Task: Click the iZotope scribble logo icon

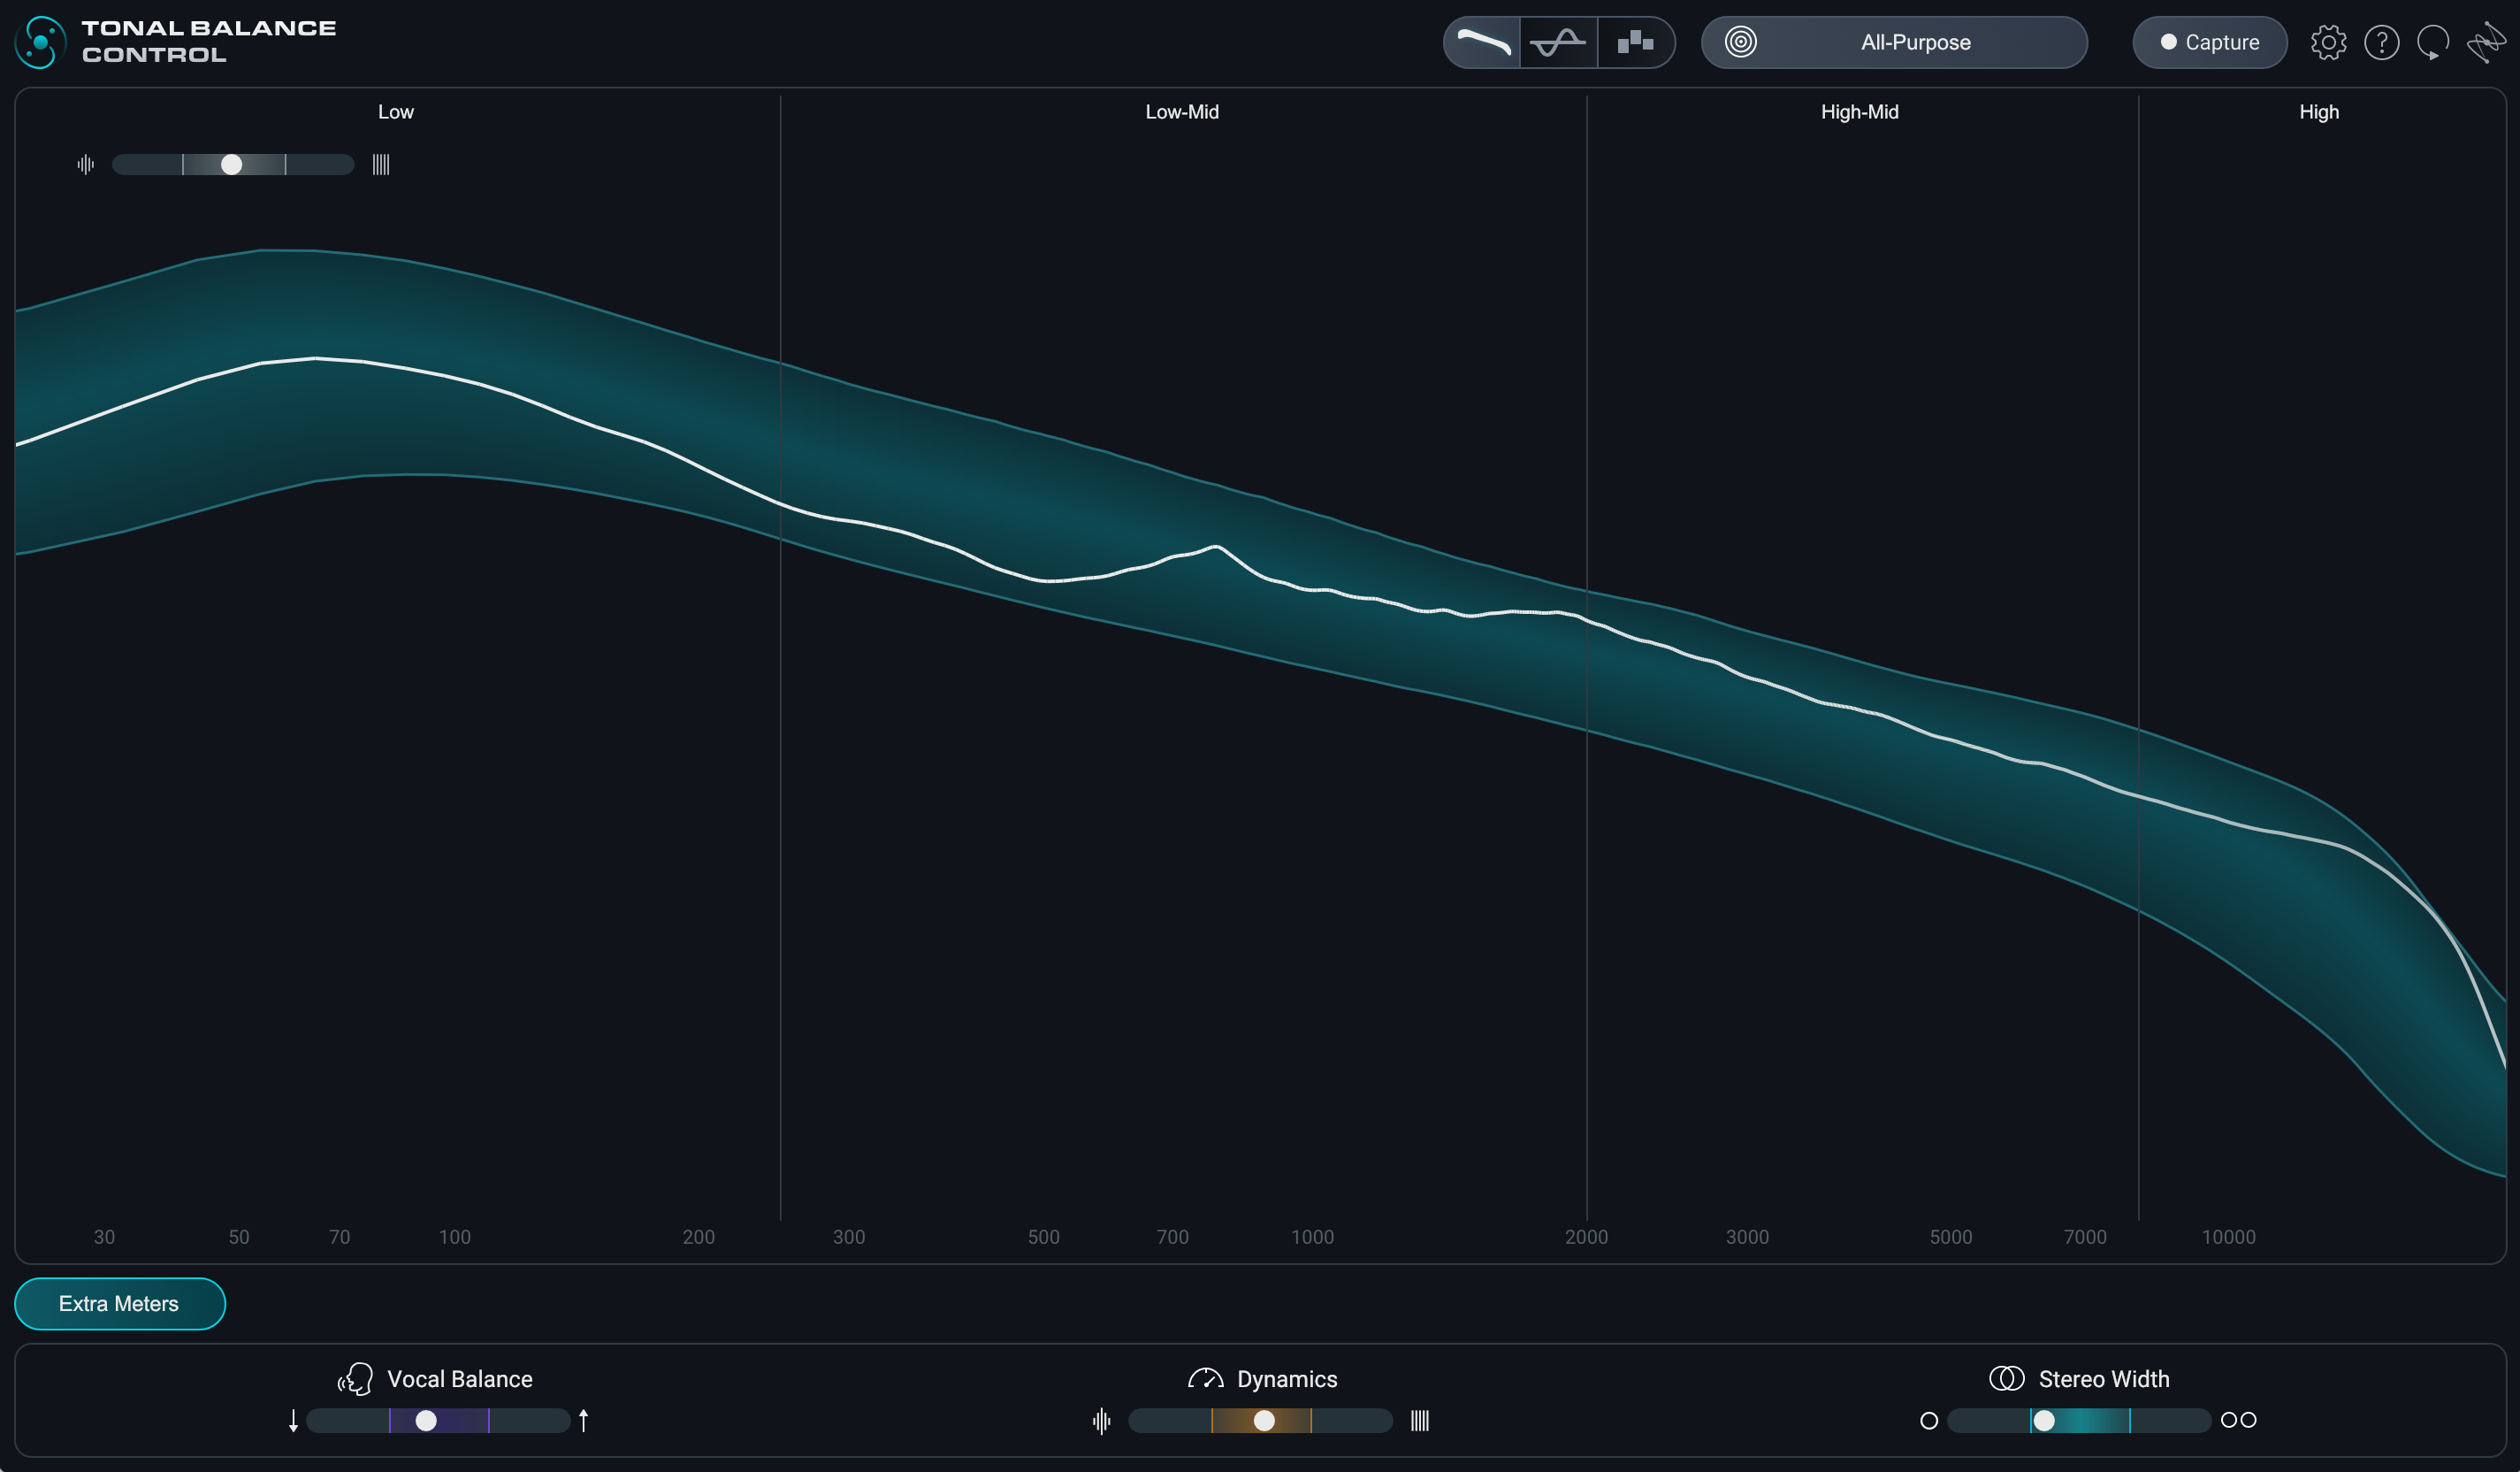Action: [2487, 42]
